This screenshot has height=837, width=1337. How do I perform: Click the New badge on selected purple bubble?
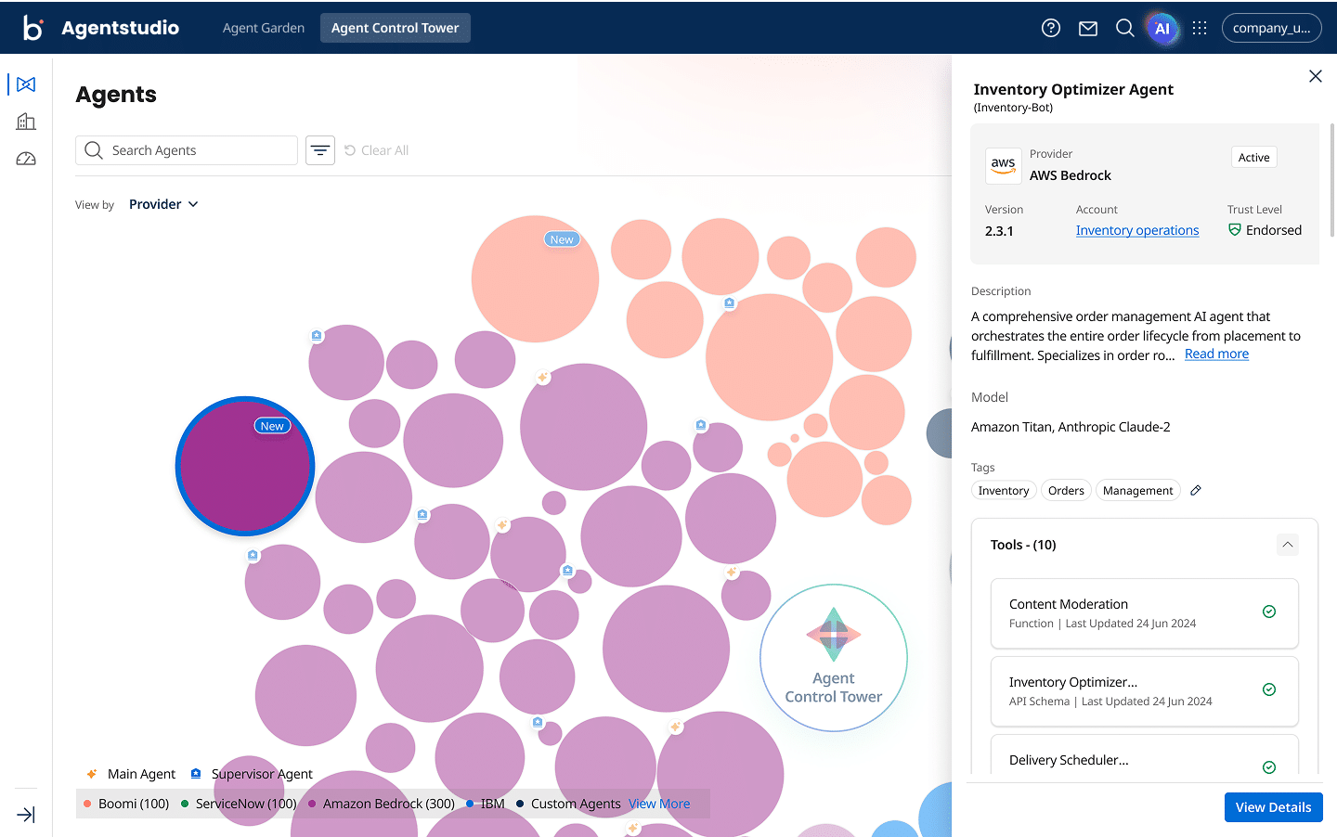coord(272,426)
